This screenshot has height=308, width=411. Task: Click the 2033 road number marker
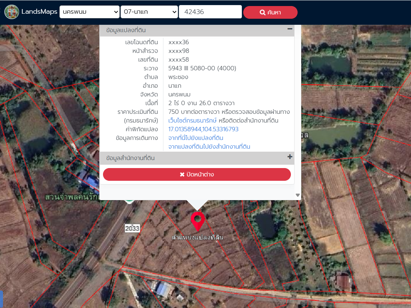coord(132,229)
